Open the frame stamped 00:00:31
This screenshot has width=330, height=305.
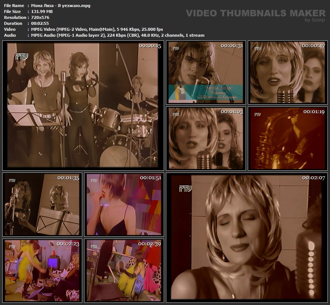pyautogui.click(x=206, y=72)
